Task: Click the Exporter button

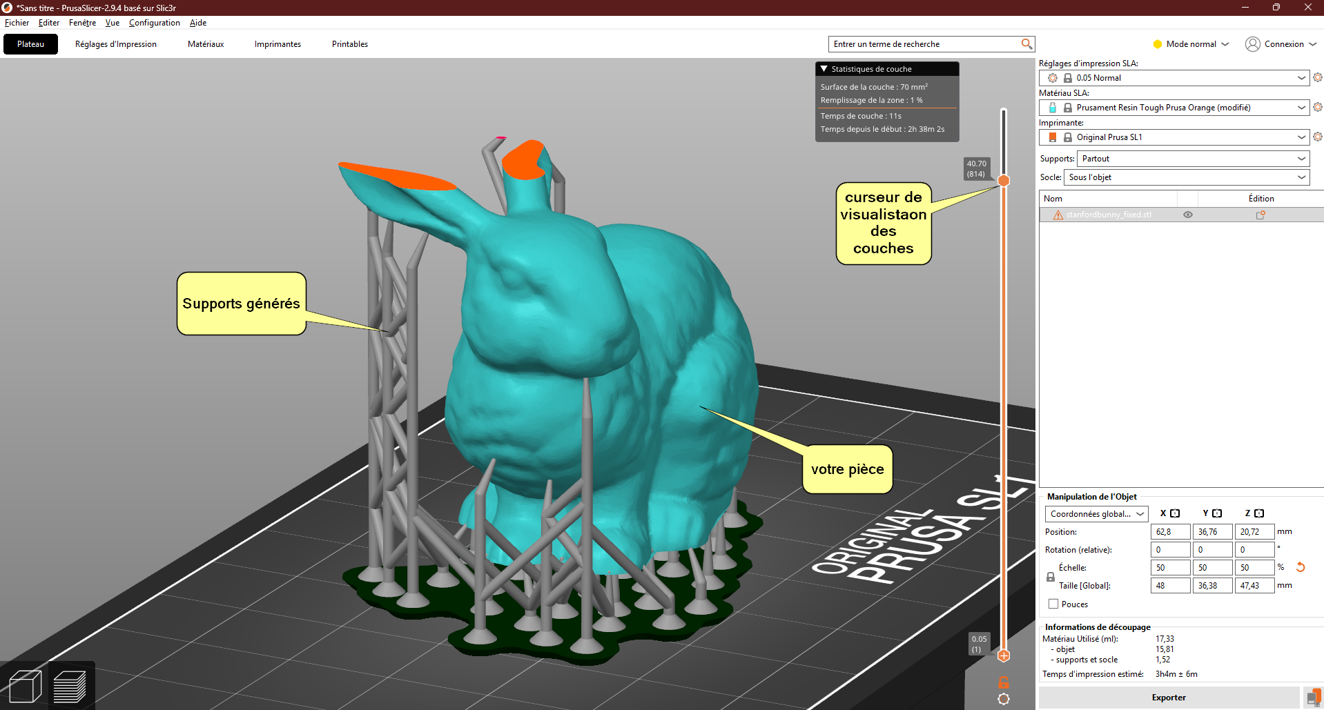Action: pyautogui.click(x=1169, y=698)
